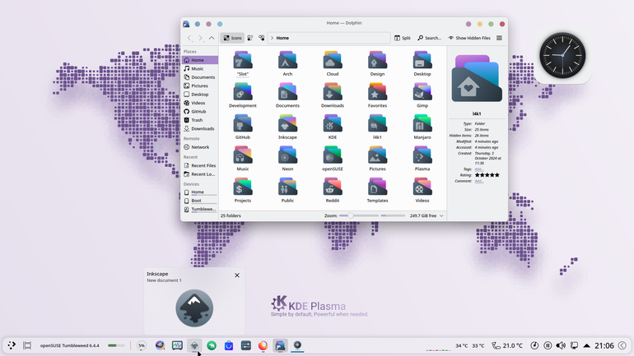The height and width of the screenshot is (356, 634).
Task: Click the 21:06 digital clock in the panel
Action: point(604,345)
